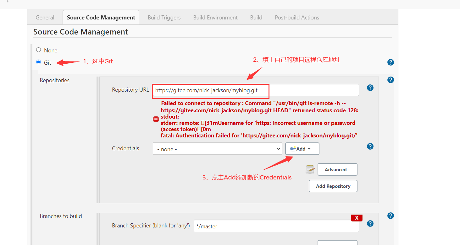This screenshot has height=245, width=460.
Task: Click the Branches to build label
Action: click(61, 216)
